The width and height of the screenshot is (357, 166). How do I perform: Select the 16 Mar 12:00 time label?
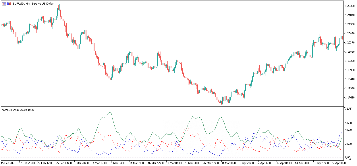[156, 163]
